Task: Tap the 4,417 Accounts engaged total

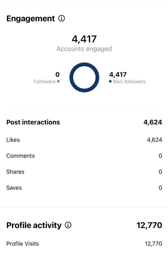Action: coord(84,39)
